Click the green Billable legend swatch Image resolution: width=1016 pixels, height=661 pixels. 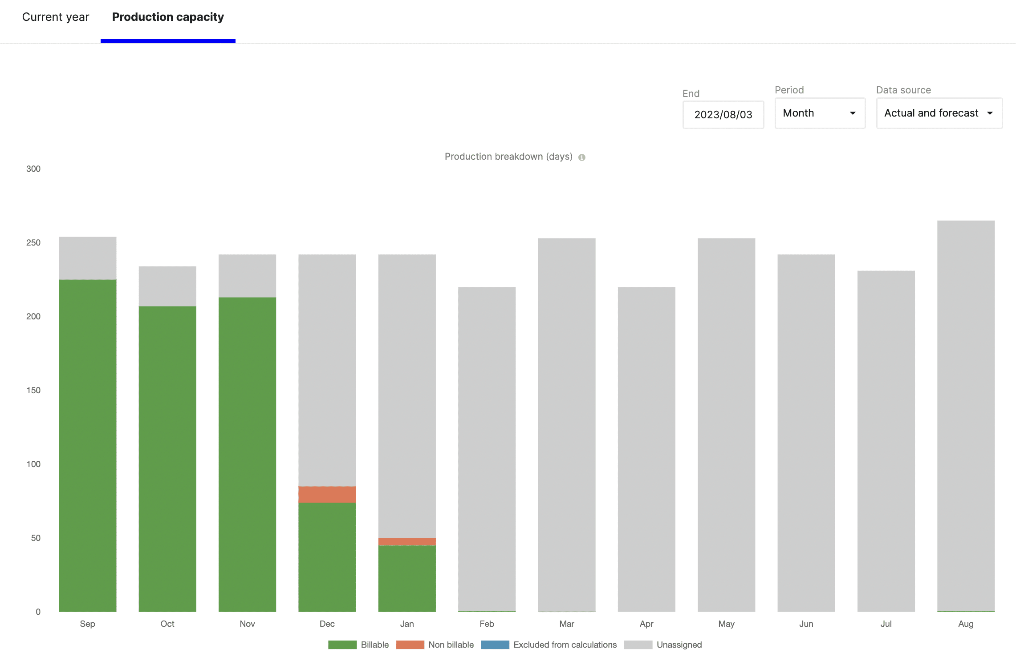click(342, 645)
